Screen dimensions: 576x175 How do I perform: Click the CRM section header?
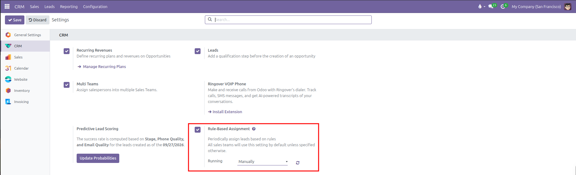click(64, 35)
